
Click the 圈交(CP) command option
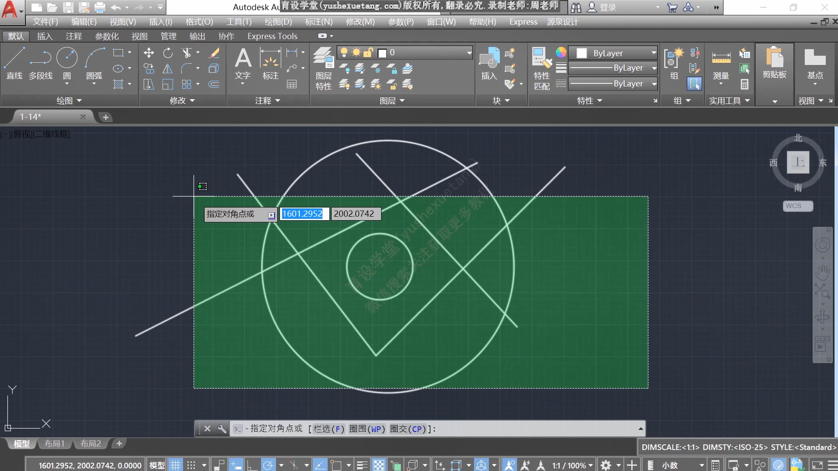(x=407, y=429)
